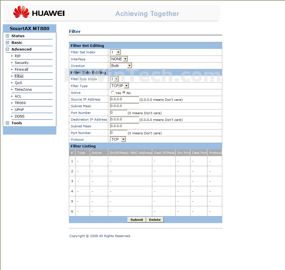Screen dimensions: 285x270
Task: Collapse the Advanced menu minus icon
Action: pos(8,49)
